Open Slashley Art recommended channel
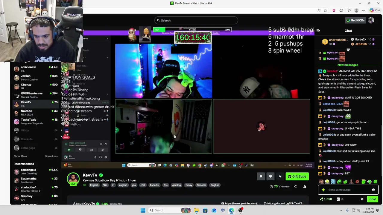Screen dimensions: 383x215 pos(36,198)
